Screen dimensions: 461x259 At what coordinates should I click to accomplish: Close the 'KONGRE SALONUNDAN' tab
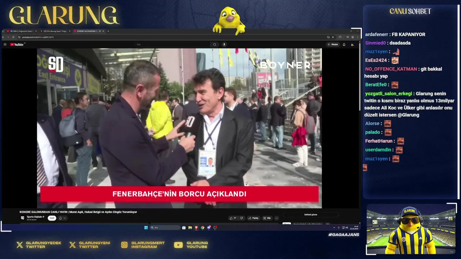point(103,31)
